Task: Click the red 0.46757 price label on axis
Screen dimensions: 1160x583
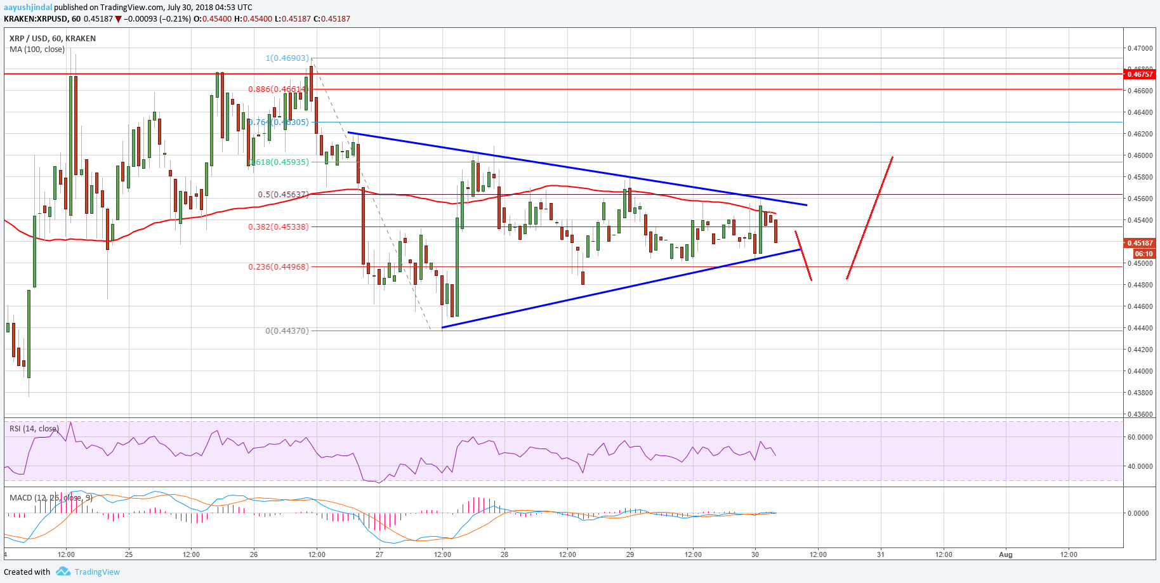Action: pos(1140,74)
